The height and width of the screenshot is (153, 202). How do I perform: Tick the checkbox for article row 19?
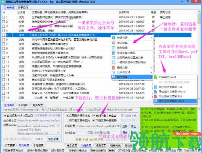[x=4, y=97]
